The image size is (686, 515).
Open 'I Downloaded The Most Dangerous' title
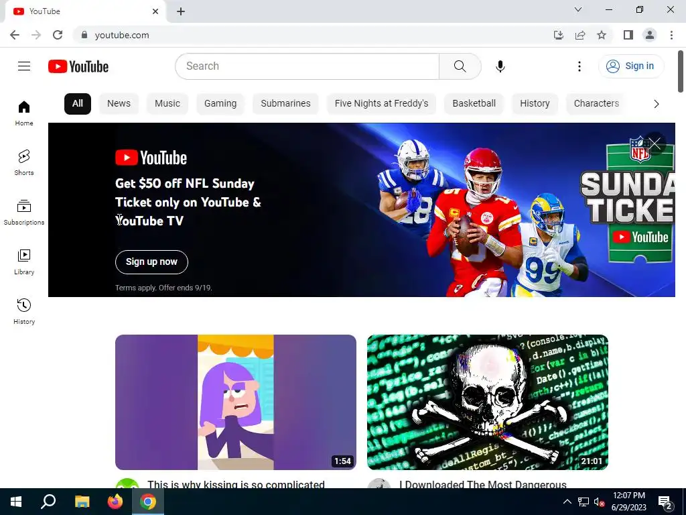[x=482, y=484]
